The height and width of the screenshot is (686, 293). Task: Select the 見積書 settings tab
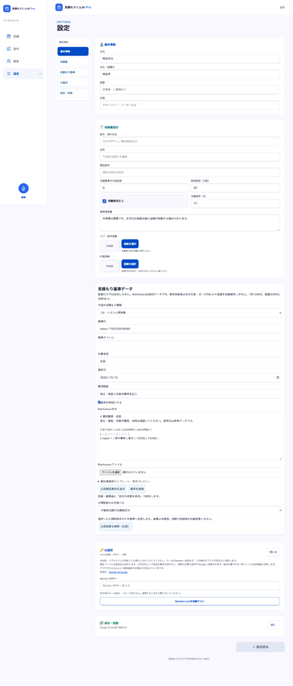(x=73, y=62)
